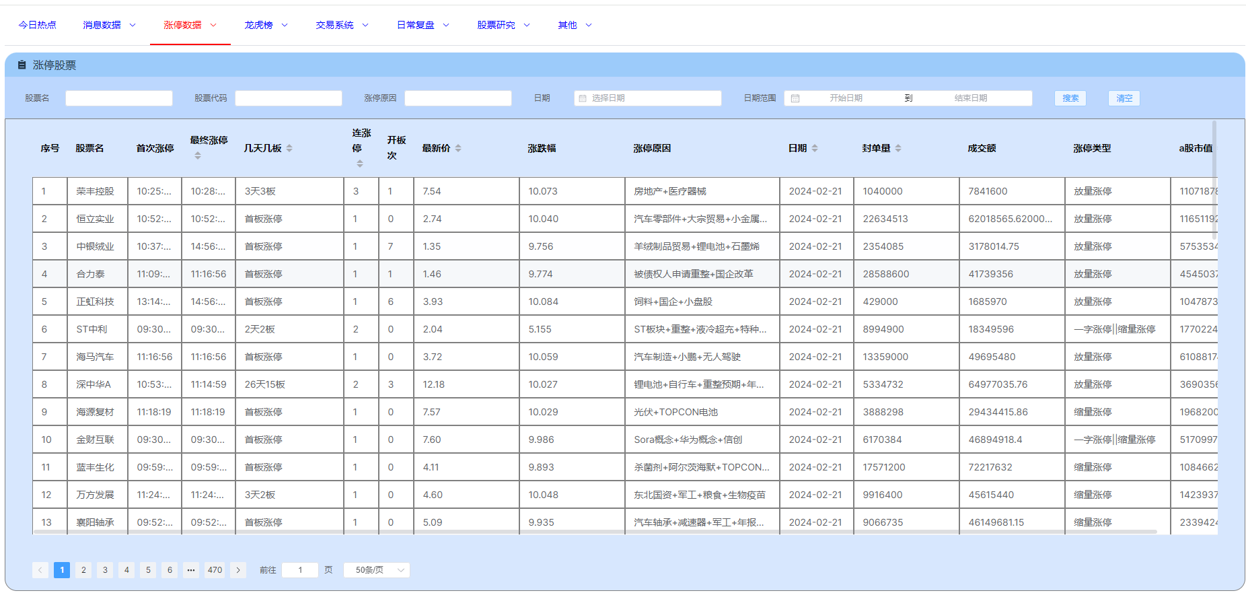
Task: Sort by 连涨停 column arrows
Action: coord(360,164)
